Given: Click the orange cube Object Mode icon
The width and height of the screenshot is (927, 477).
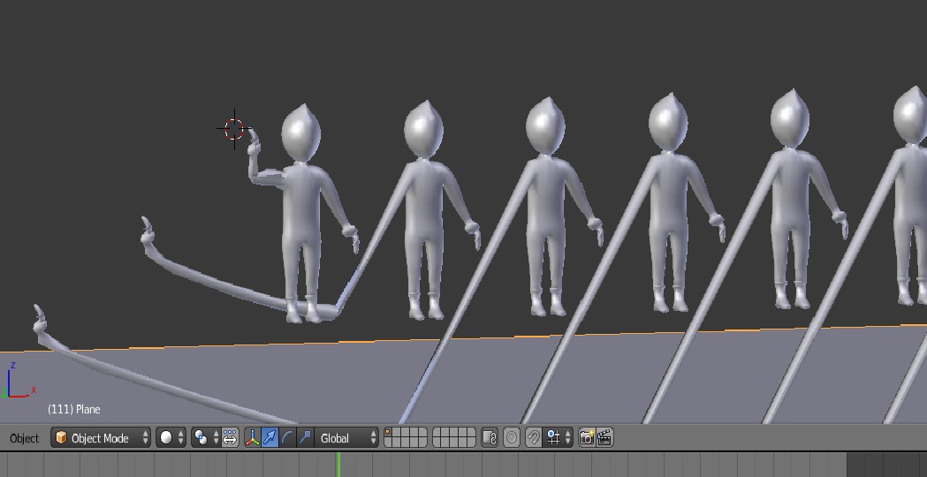Looking at the screenshot, I should [x=61, y=438].
